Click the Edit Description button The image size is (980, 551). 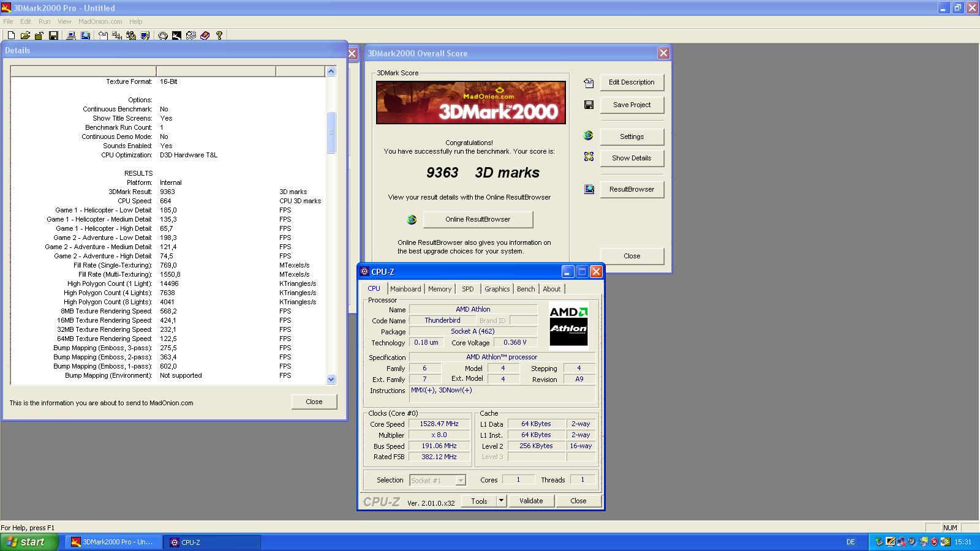[631, 82]
